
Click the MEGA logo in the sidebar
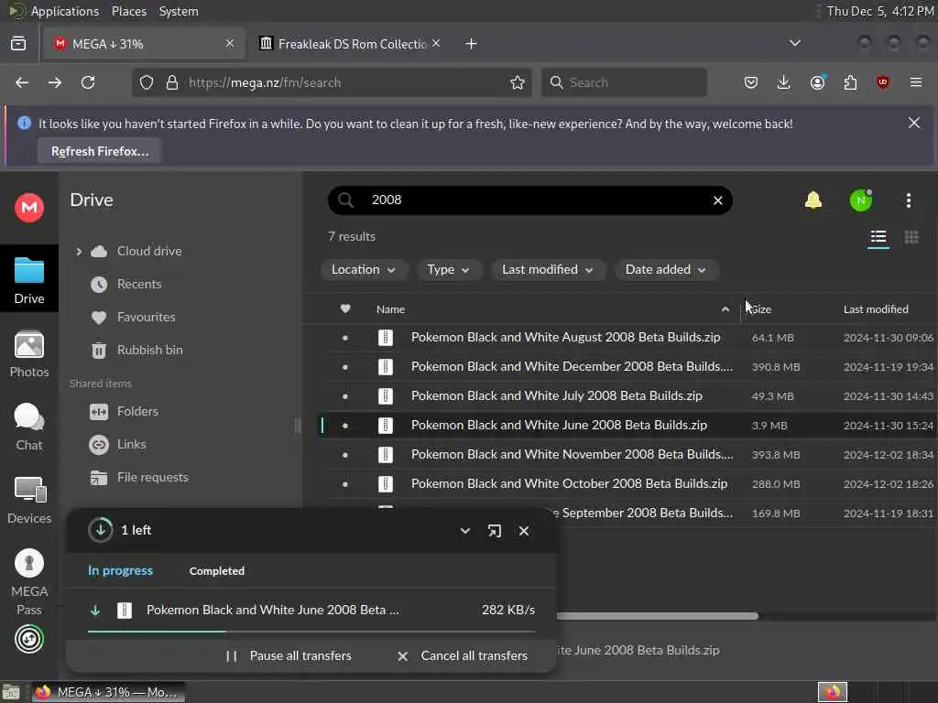tap(28, 208)
